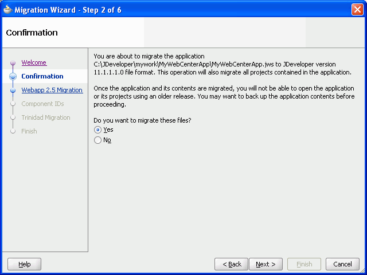The height and width of the screenshot is (275, 367).
Task: Click the Help button
Action: [x=24, y=264]
